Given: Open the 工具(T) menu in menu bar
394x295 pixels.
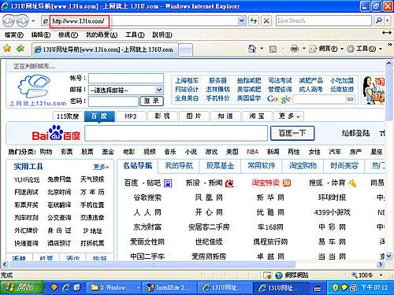Looking at the screenshot, I should tap(135, 35).
